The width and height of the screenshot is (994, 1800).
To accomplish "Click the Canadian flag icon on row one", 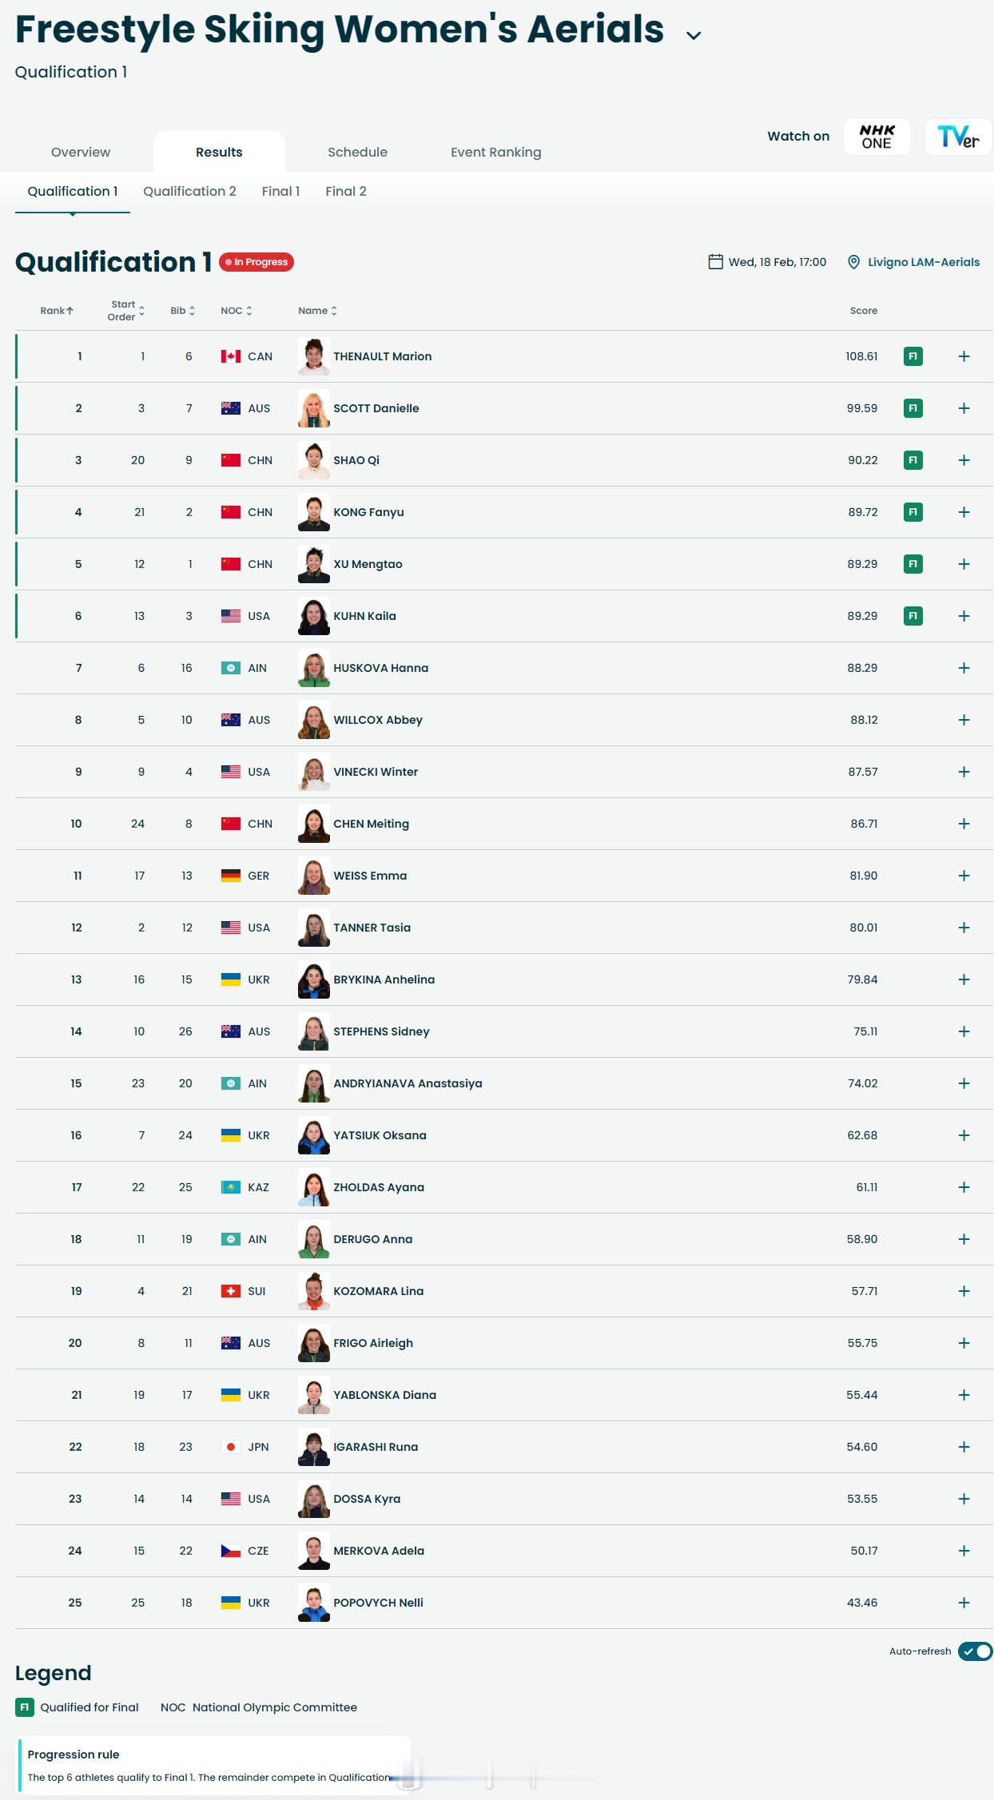I will click(x=231, y=356).
